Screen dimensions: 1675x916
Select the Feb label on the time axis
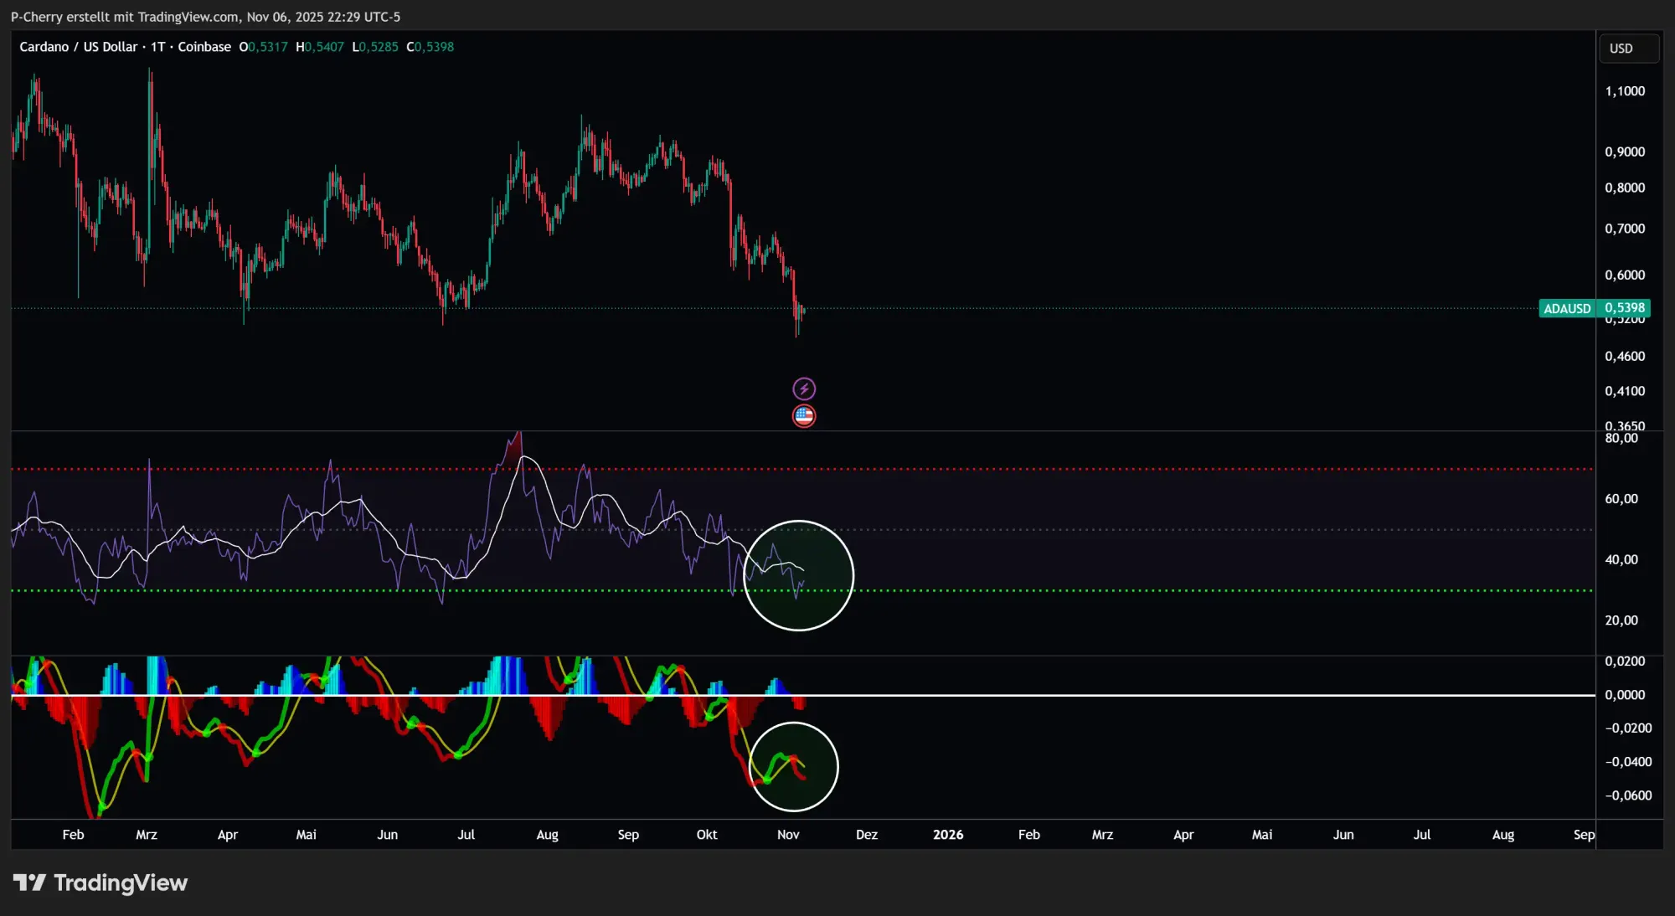(x=73, y=835)
